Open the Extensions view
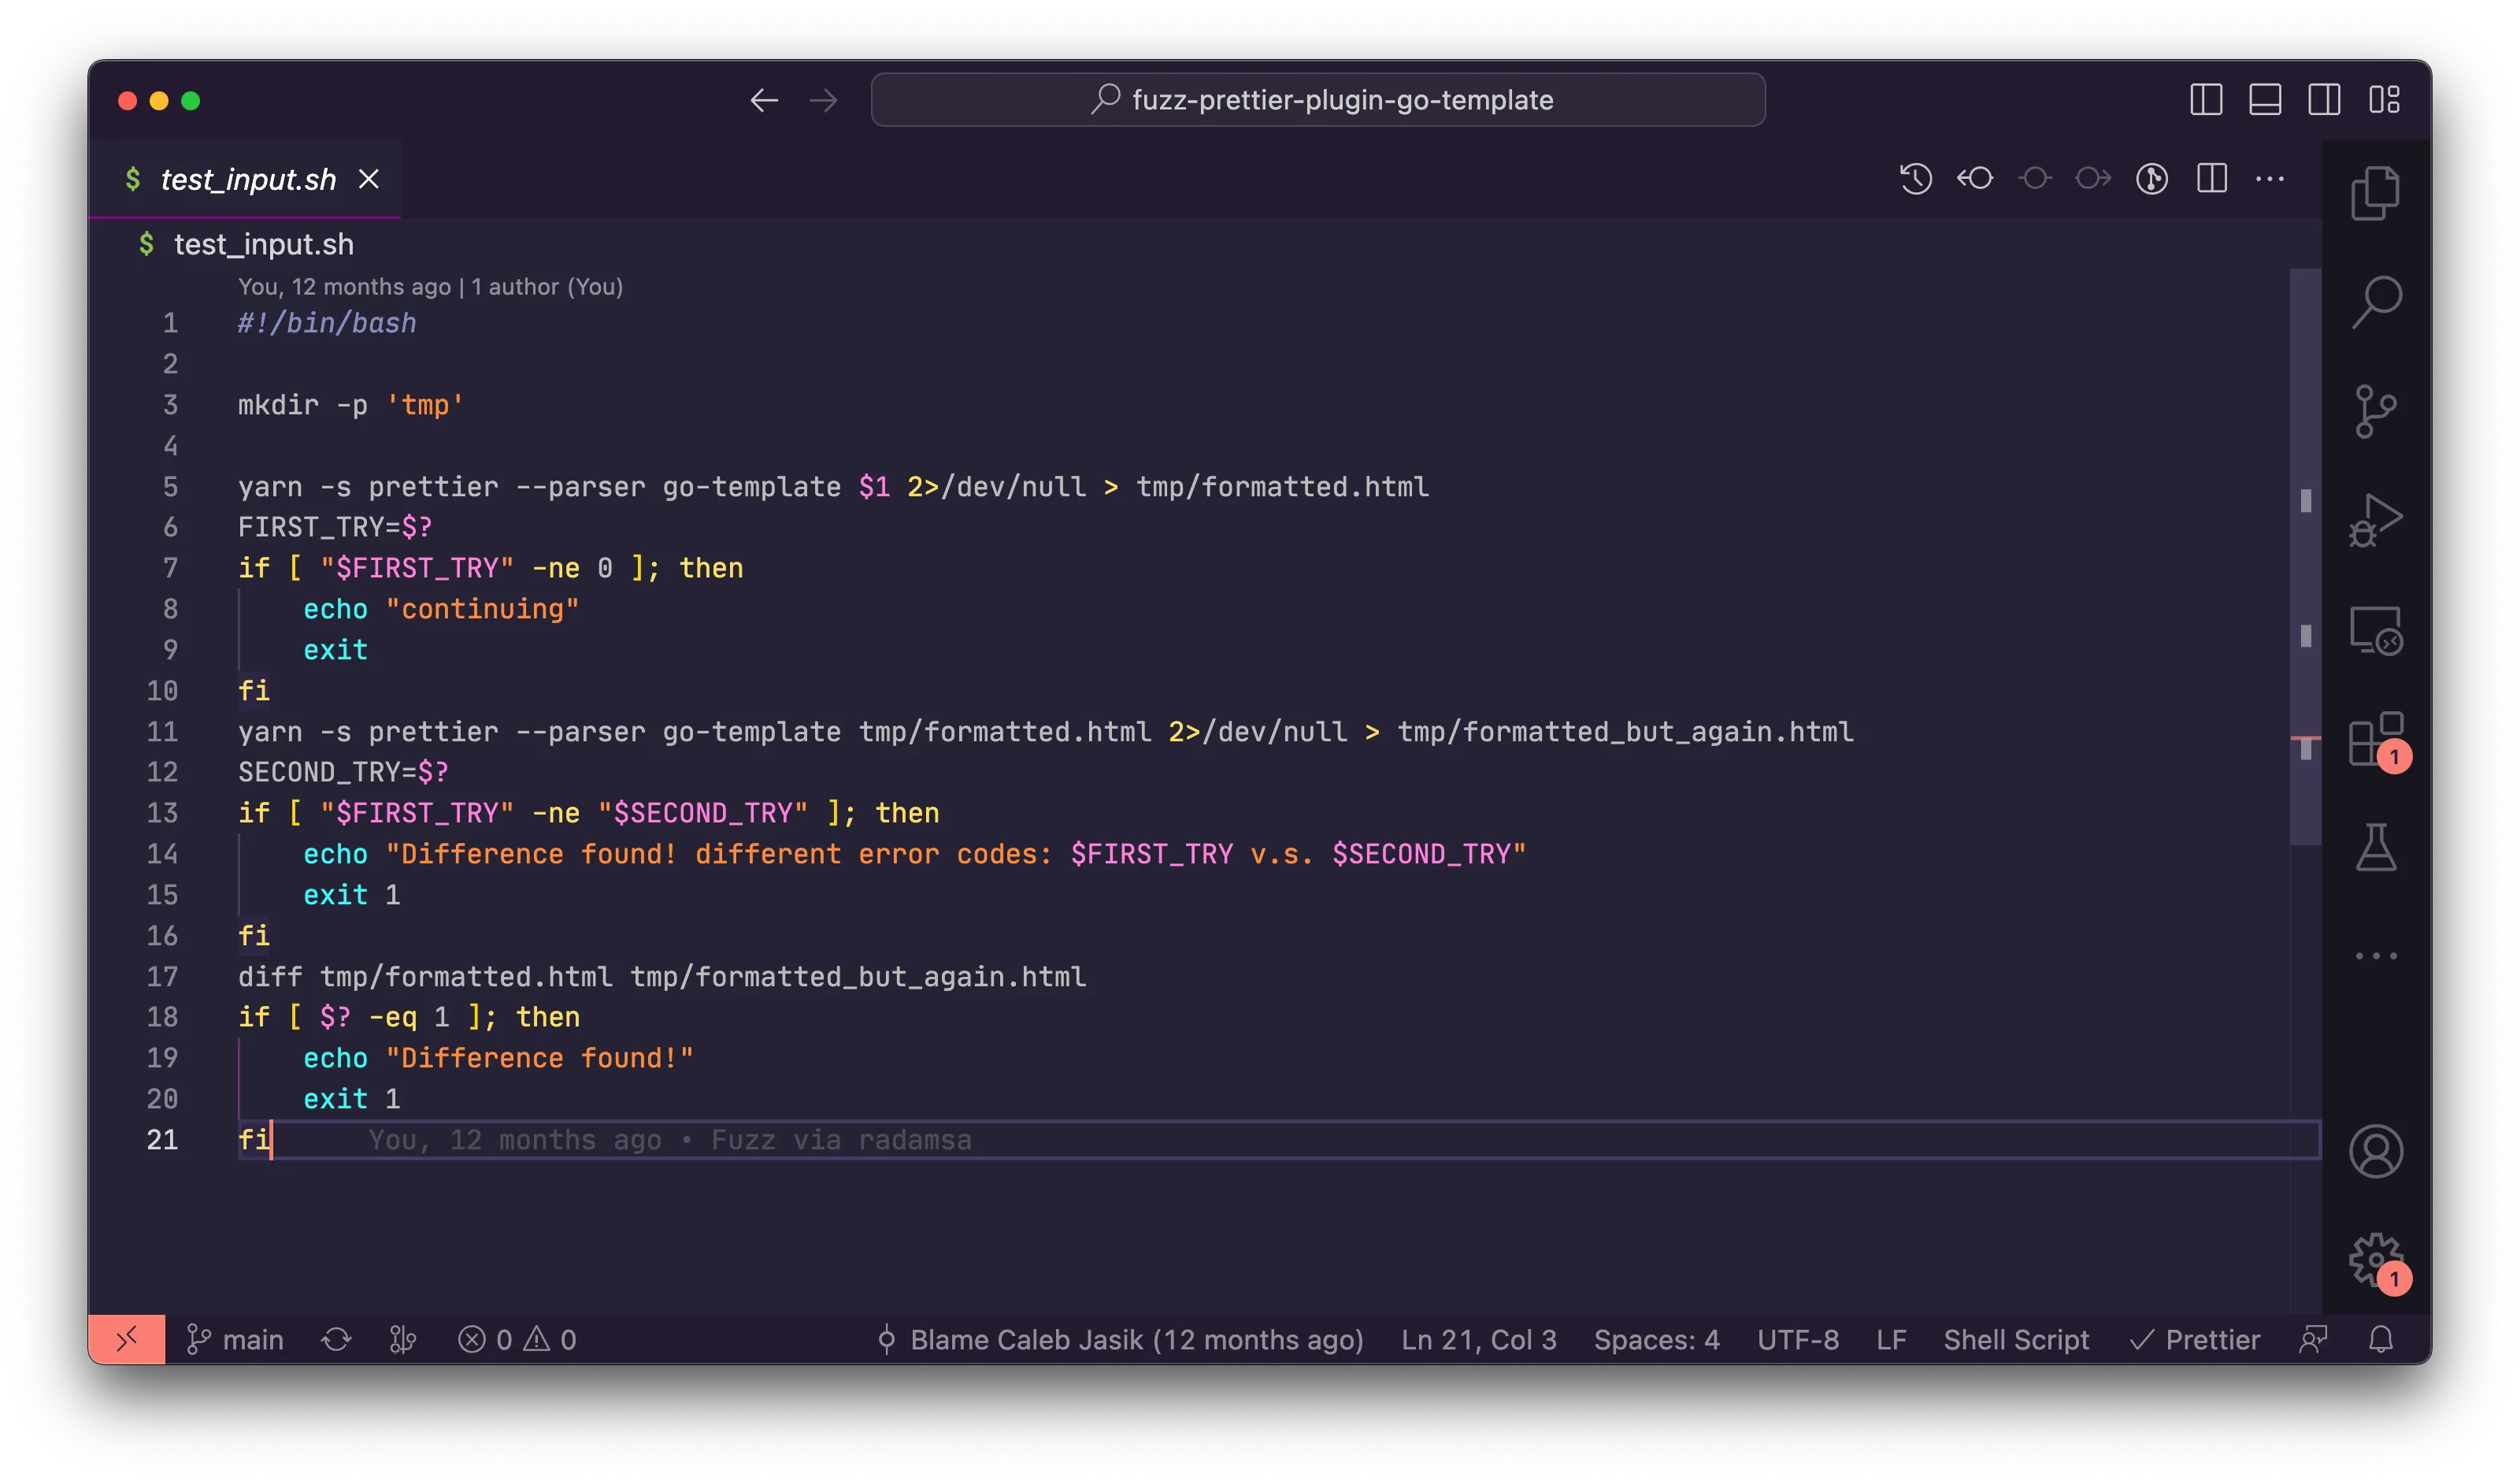This screenshot has height=1481, width=2520. pos(2375,740)
